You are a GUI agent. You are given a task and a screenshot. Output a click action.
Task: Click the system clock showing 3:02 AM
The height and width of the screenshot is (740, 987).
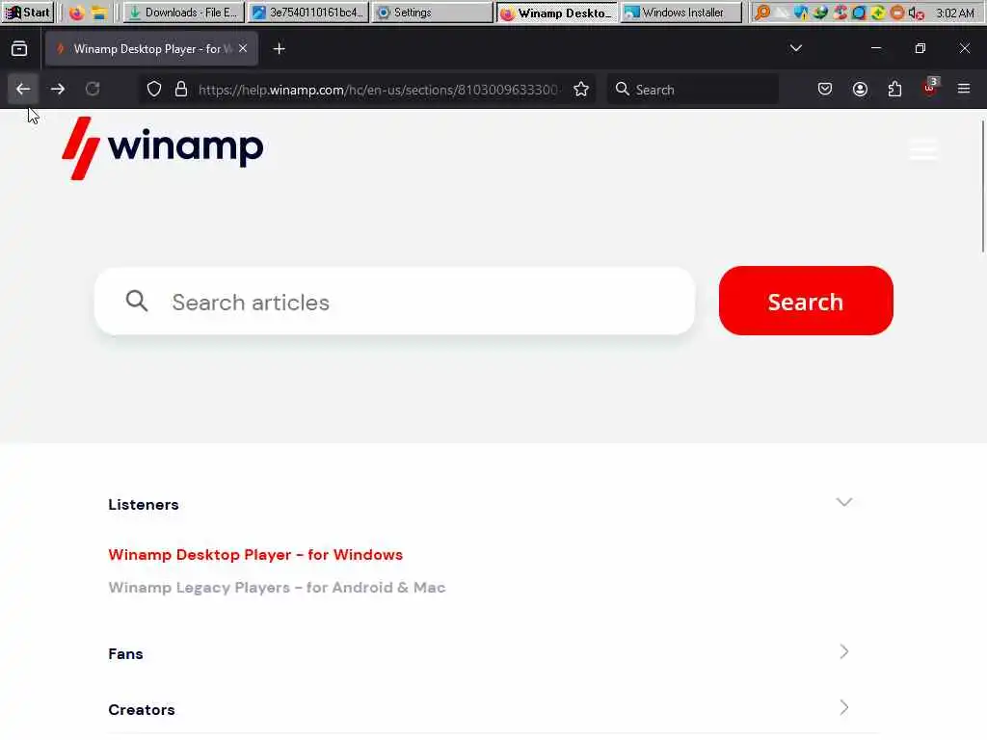coord(955,13)
